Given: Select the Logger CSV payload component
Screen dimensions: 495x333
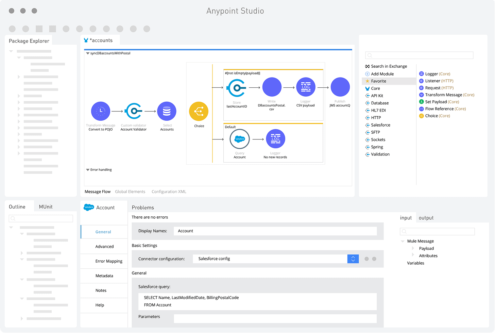Looking at the screenshot, I should coord(306,87).
